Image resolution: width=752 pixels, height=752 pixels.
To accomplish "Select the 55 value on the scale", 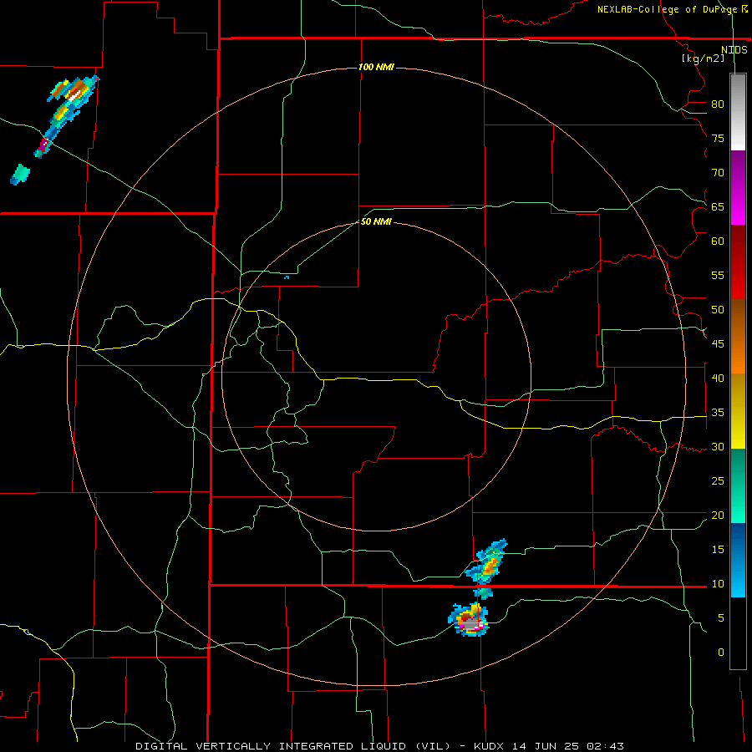I will [718, 275].
